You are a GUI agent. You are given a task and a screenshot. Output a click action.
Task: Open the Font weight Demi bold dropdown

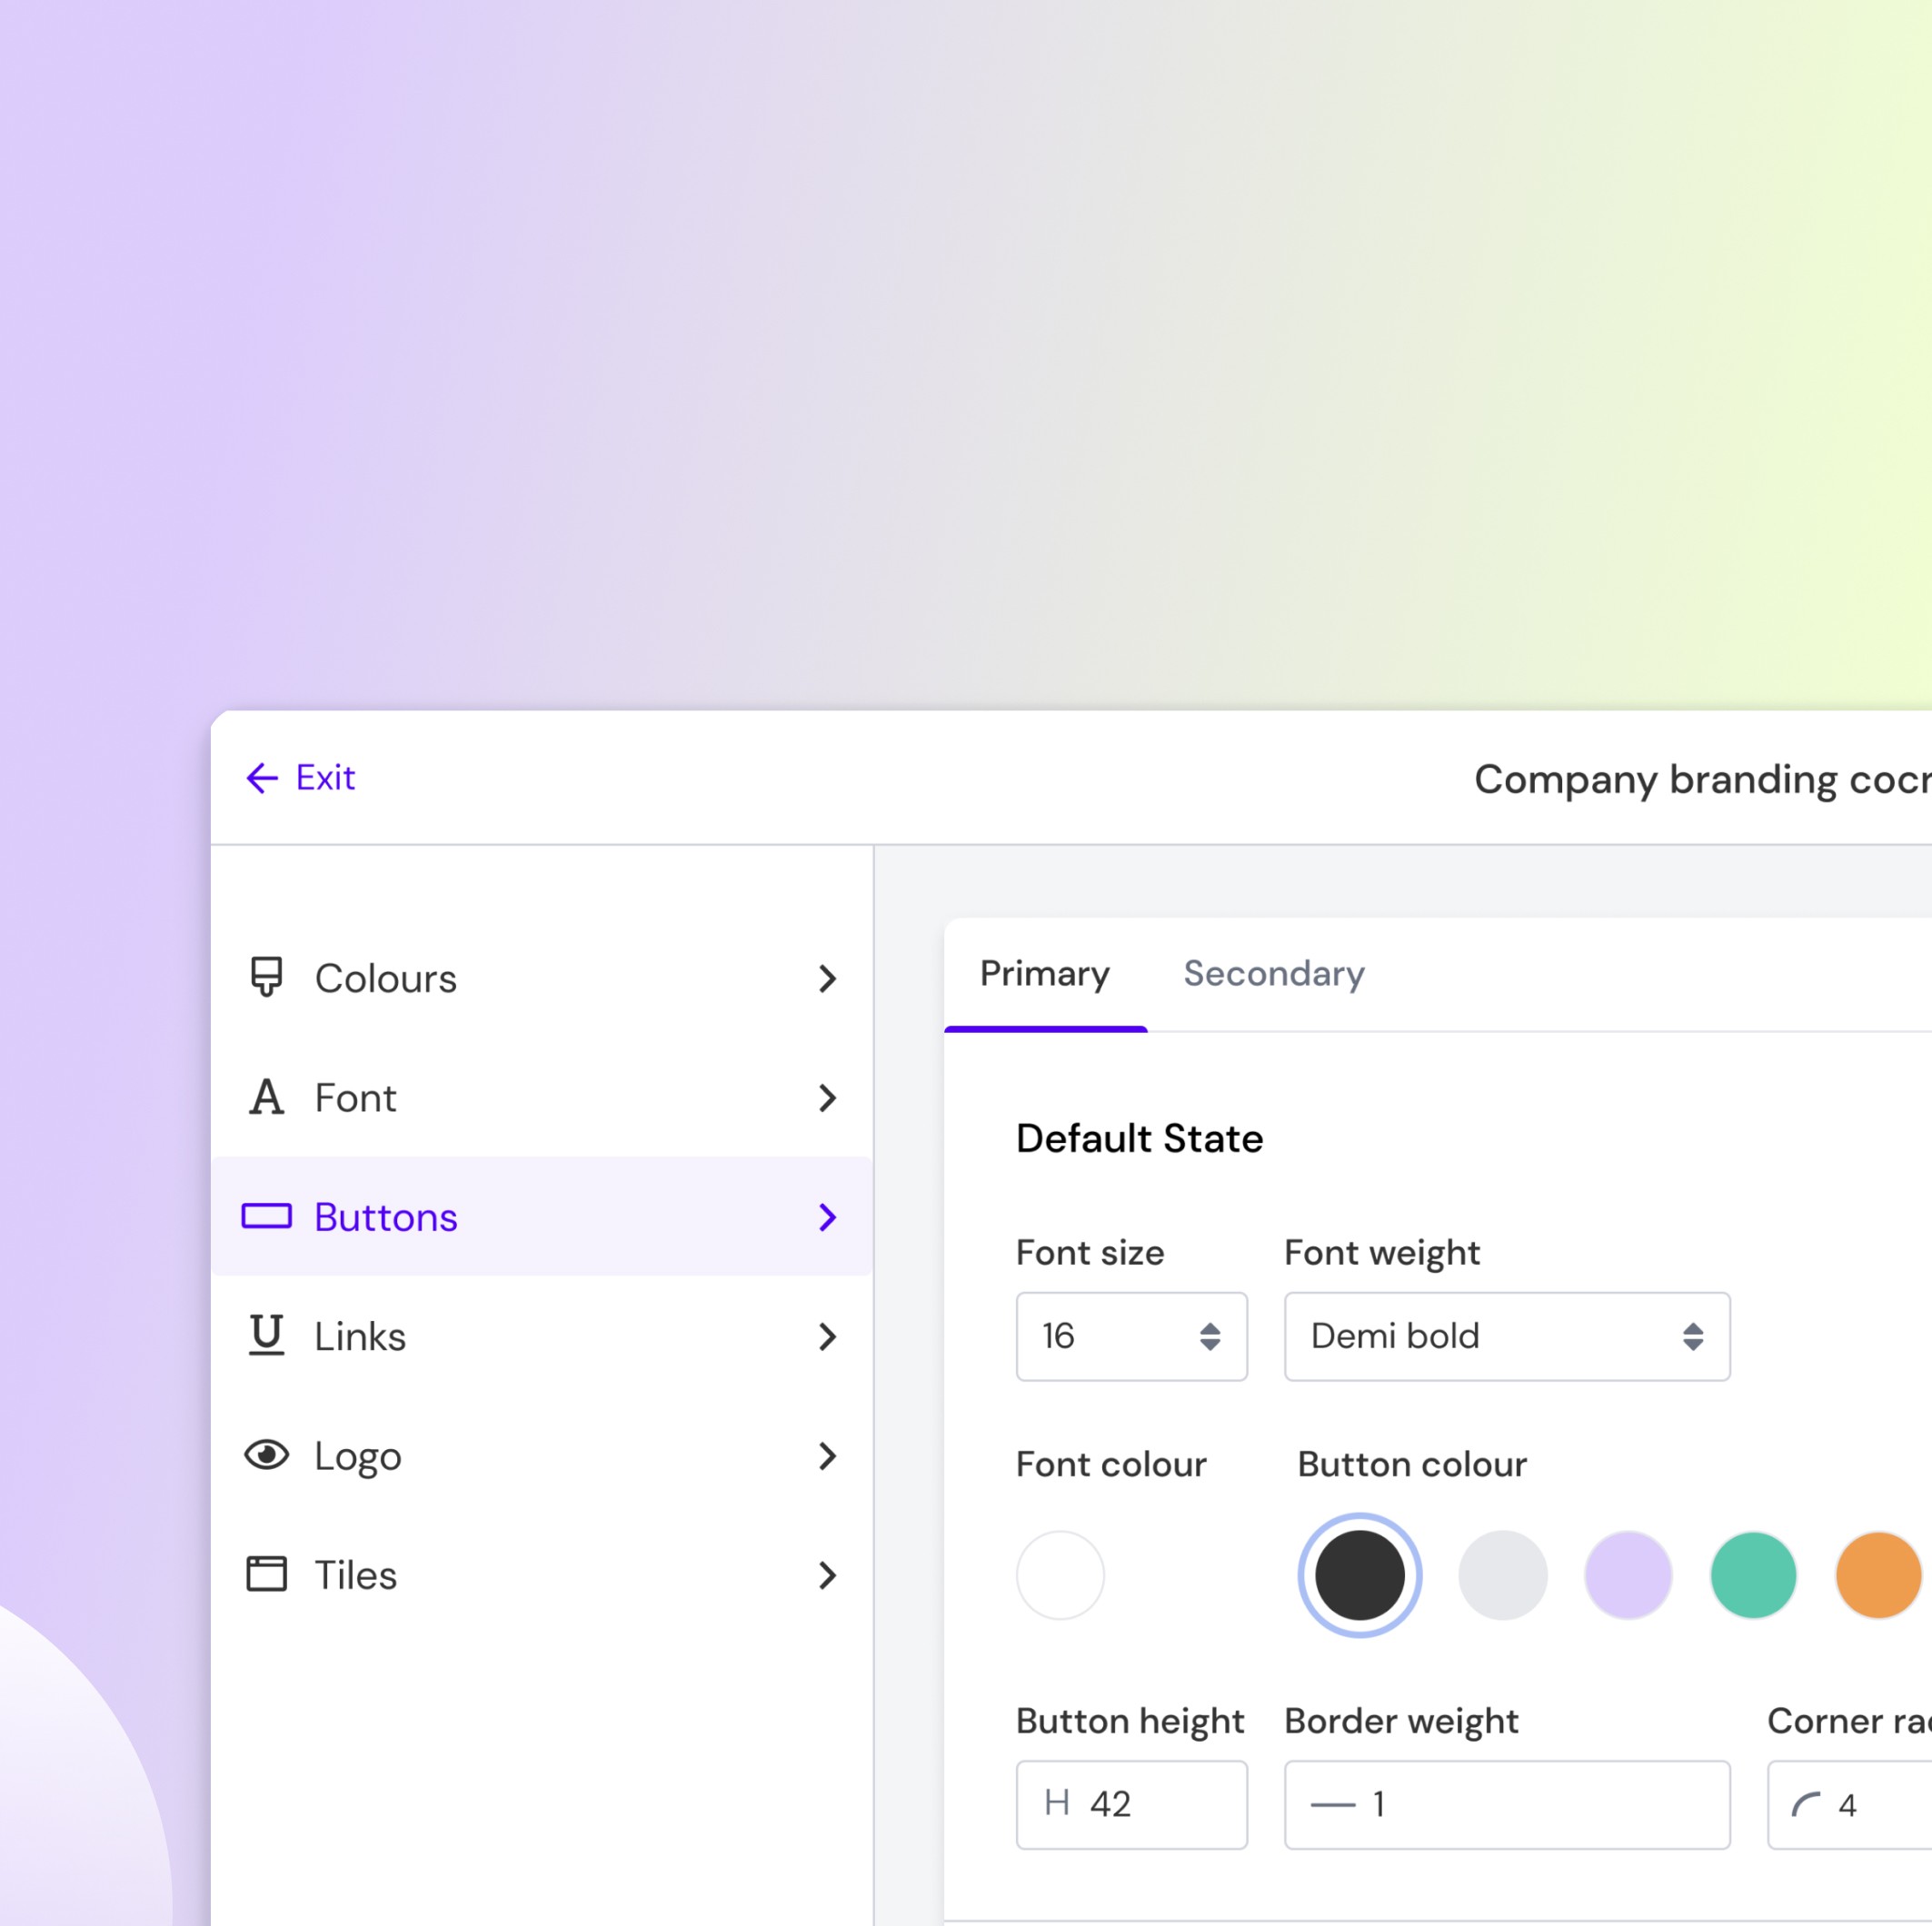pyautogui.click(x=1506, y=1336)
